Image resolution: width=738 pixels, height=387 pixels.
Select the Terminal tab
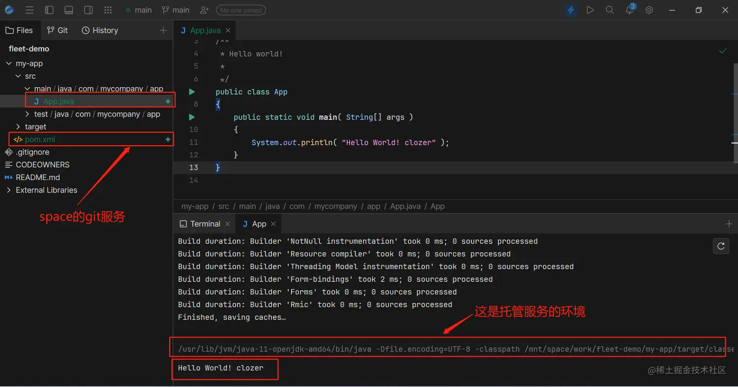click(204, 224)
